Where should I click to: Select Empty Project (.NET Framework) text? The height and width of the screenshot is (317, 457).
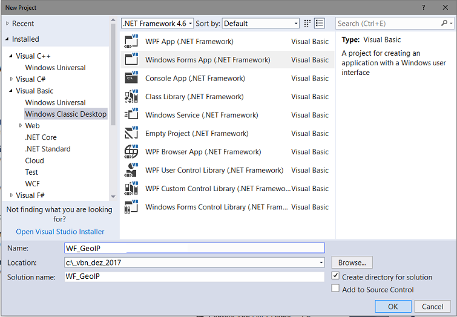tap(197, 133)
